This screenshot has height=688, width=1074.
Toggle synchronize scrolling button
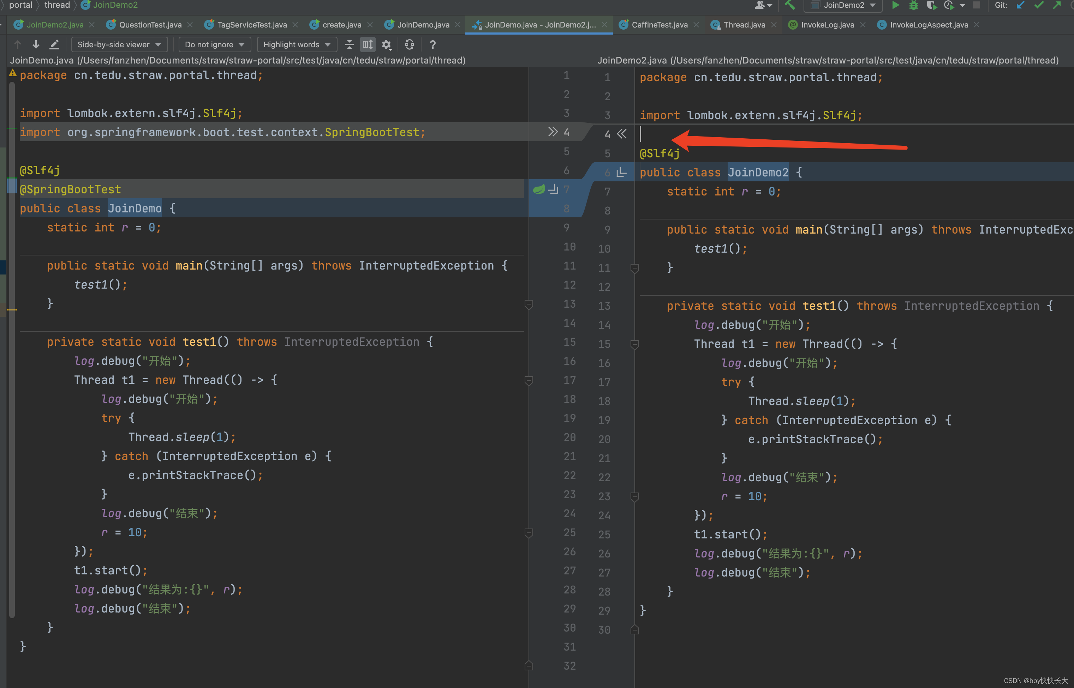368,44
